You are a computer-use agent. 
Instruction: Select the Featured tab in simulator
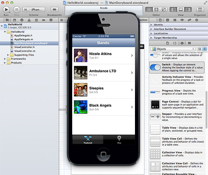88,140
